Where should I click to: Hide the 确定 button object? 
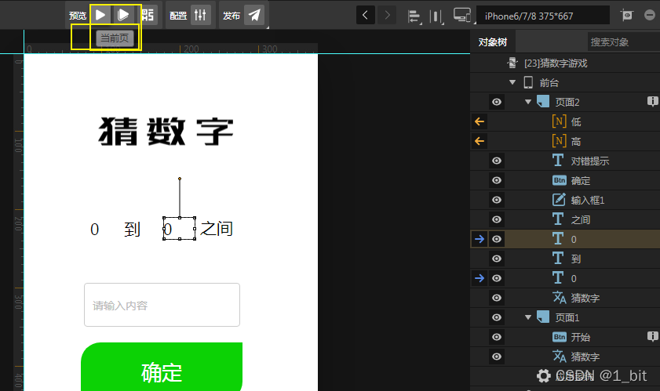coord(497,180)
